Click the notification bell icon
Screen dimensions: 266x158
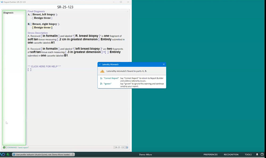(x=257, y=155)
